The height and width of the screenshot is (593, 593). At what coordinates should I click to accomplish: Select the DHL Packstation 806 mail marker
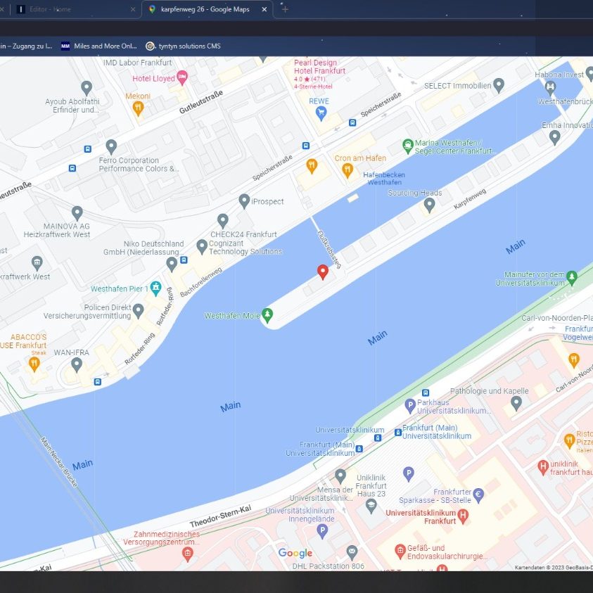(352, 553)
